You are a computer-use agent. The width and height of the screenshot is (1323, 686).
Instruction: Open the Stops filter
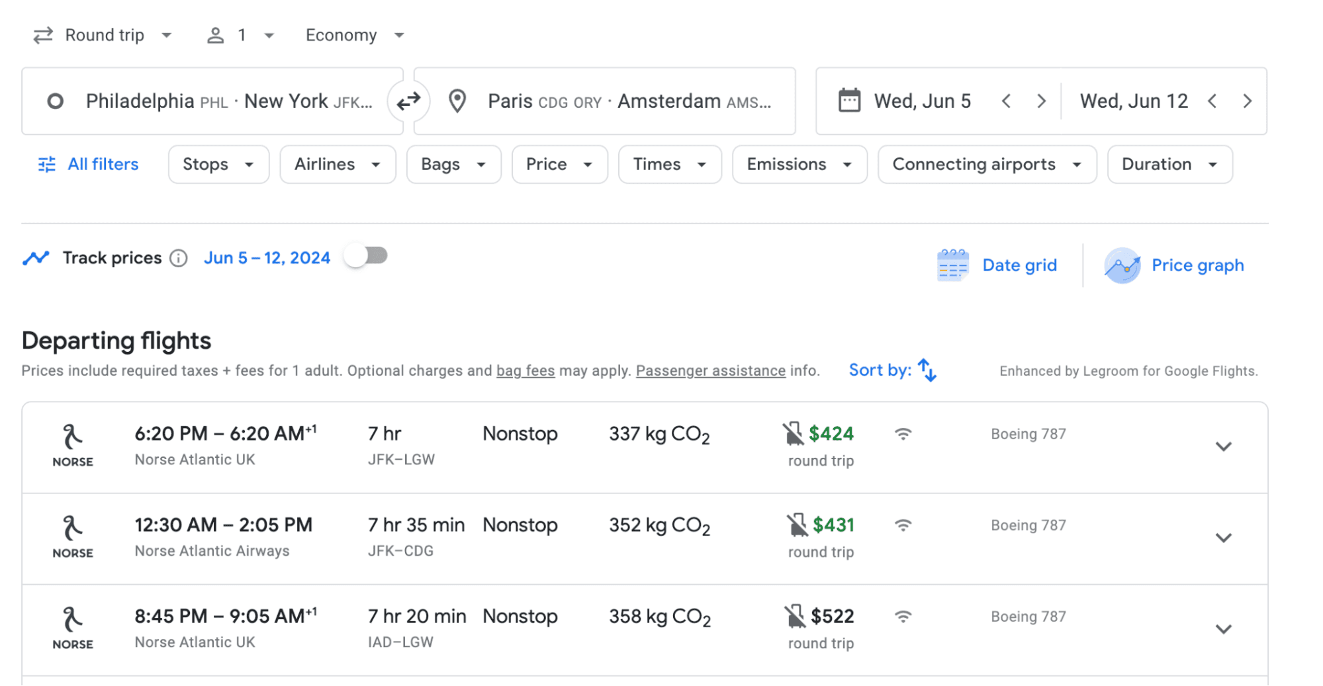click(x=218, y=164)
